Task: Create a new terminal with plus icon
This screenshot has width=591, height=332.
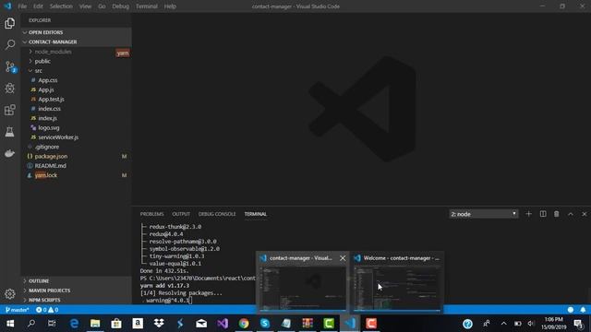Action: tap(528, 214)
